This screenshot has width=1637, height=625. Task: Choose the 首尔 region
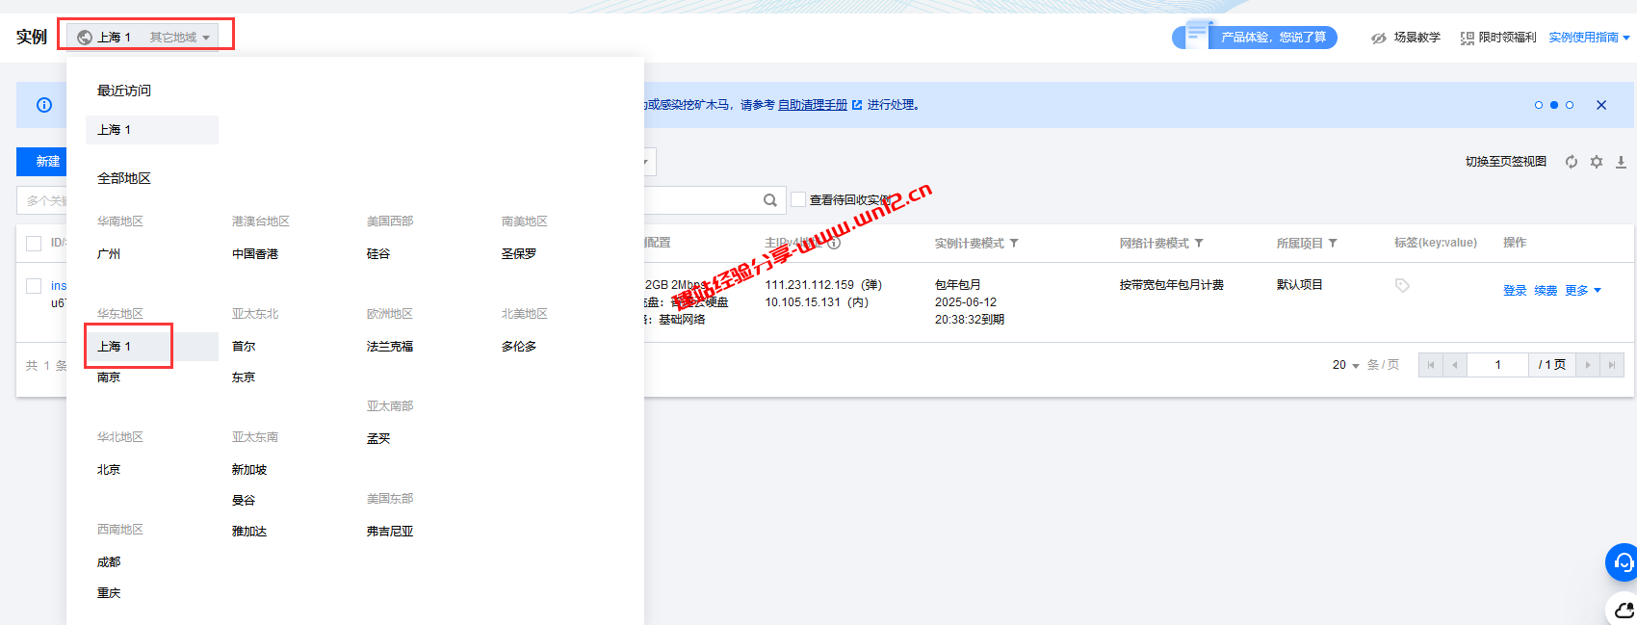(x=244, y=347)
